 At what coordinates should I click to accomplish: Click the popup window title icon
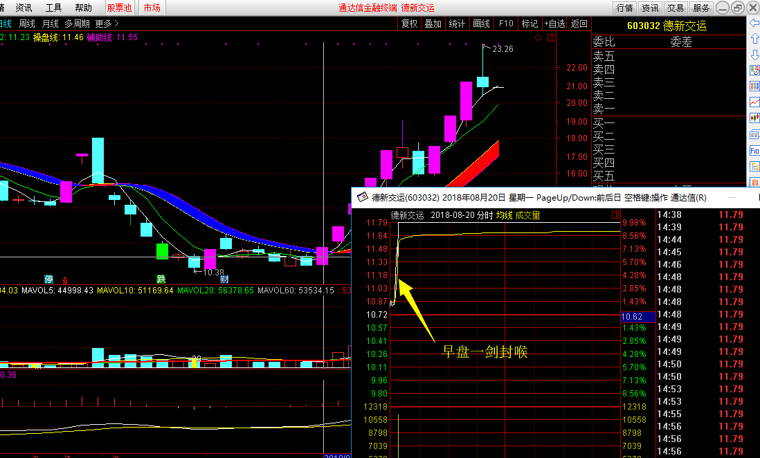point(362,197)
